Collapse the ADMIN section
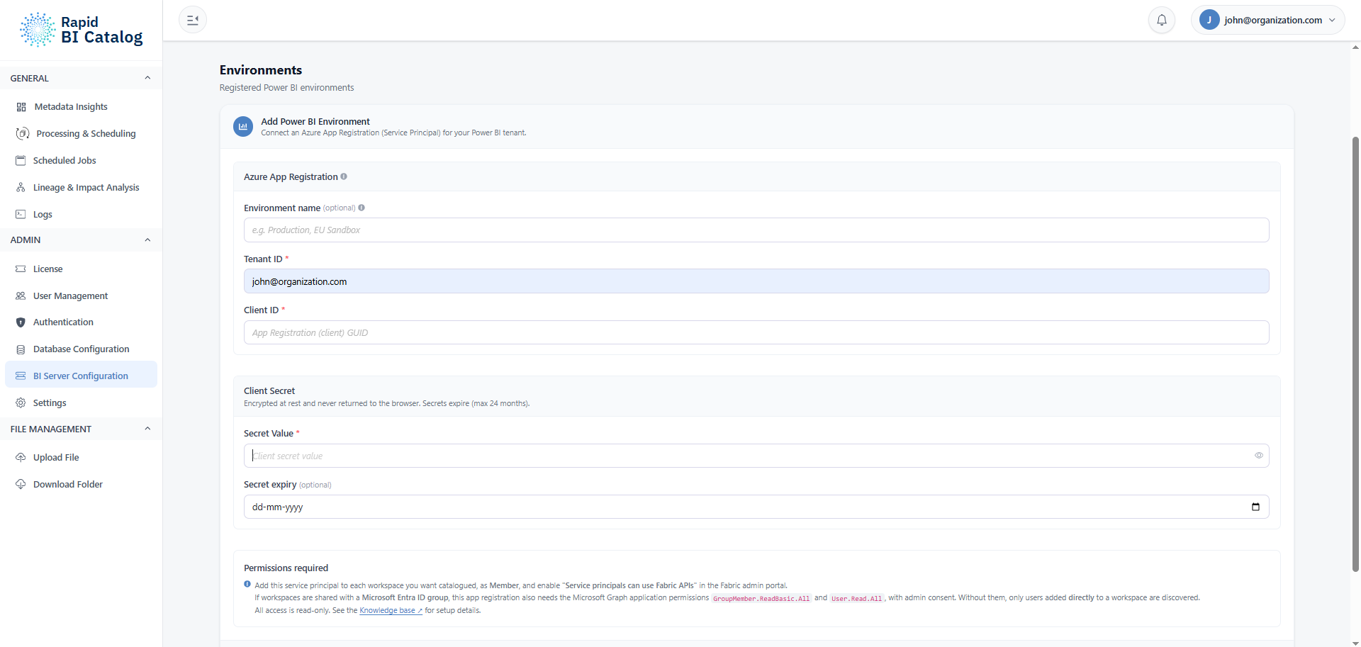 [x=147, y=240]
